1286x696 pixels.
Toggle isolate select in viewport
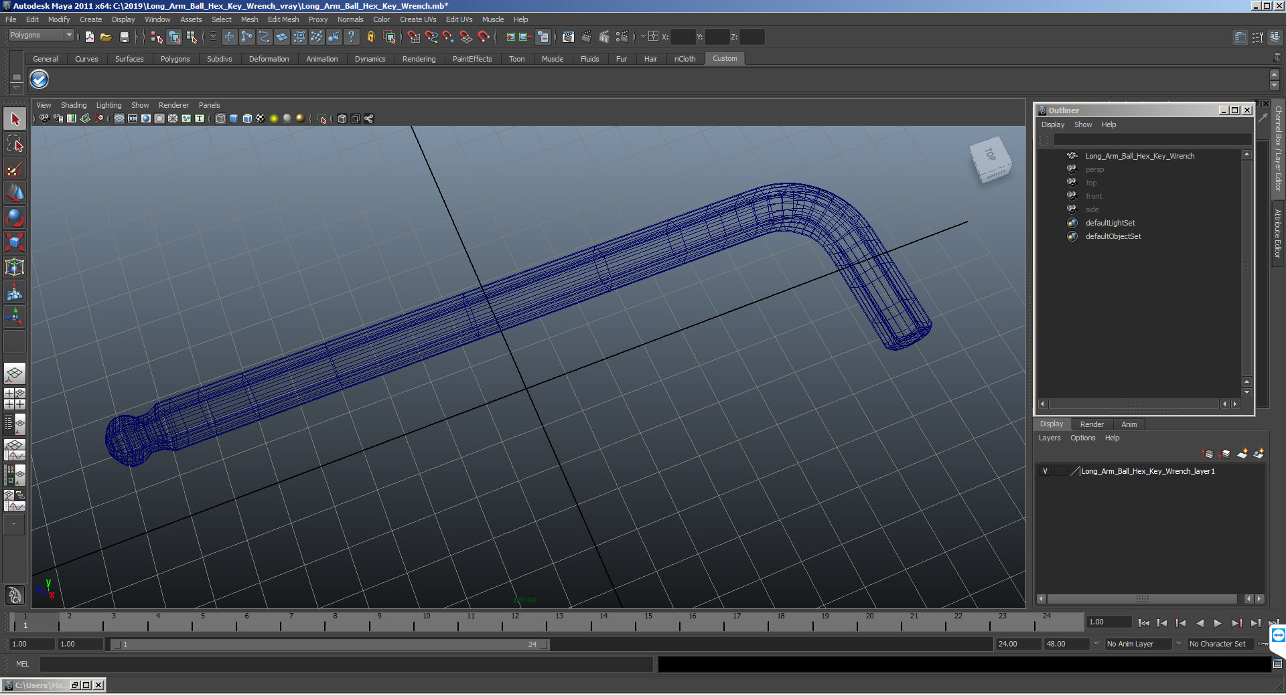322,118
